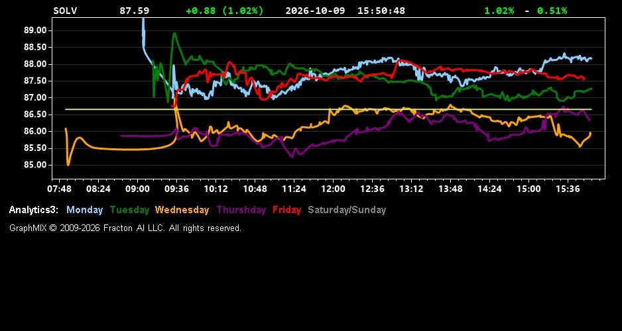
Task: Click the 87.00 y-axis label
Action: point(36,98)
